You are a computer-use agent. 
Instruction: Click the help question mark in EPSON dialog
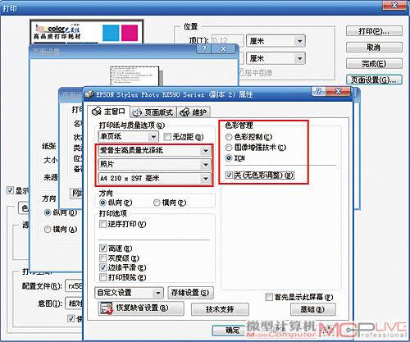[319, 91]
